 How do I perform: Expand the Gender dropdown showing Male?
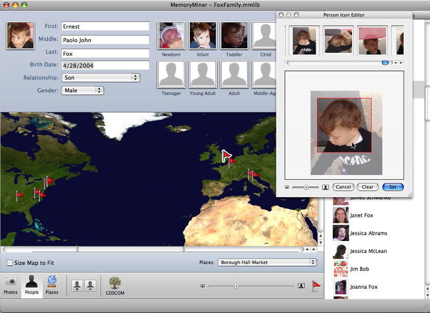click(x=83, y=91)
